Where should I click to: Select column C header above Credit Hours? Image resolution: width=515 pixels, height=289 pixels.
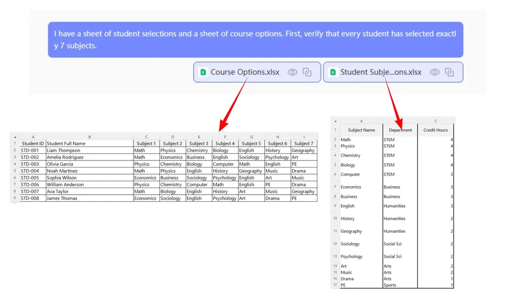(x=436, y=121)
